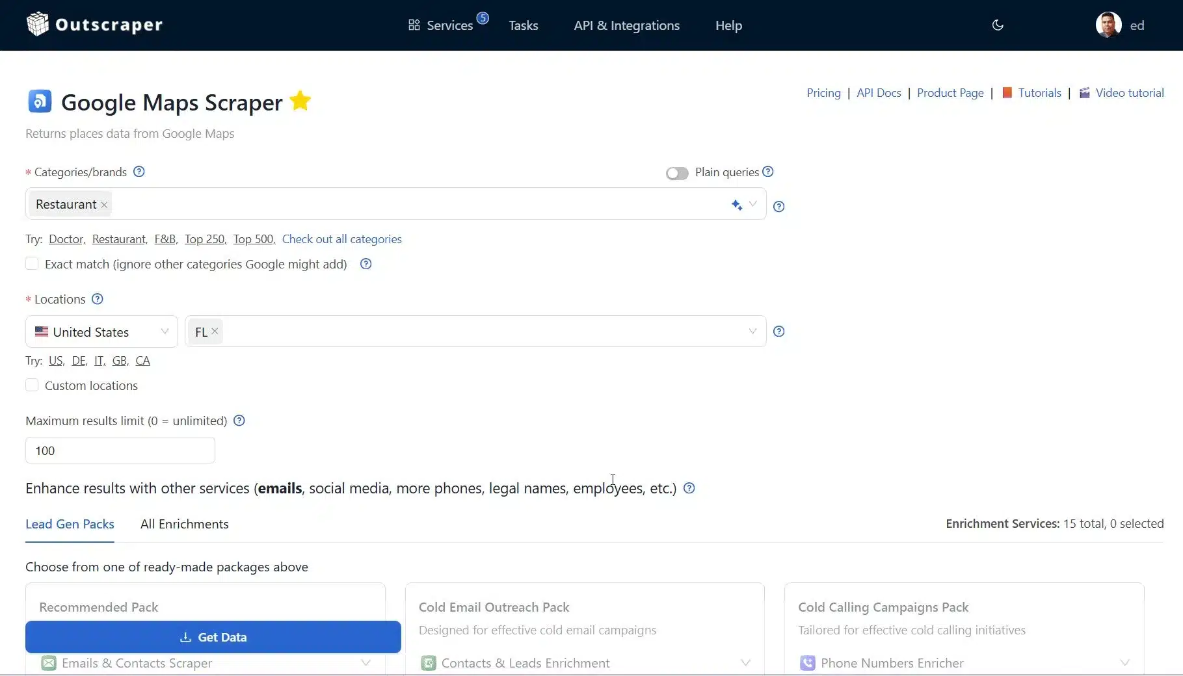
Task: Click help icon beside Plain queries
Action: pyautogui.click(x=768, y=172)
